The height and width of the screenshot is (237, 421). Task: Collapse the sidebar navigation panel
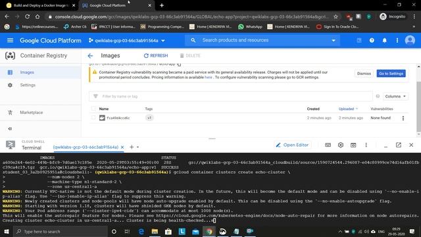(10, 129)
